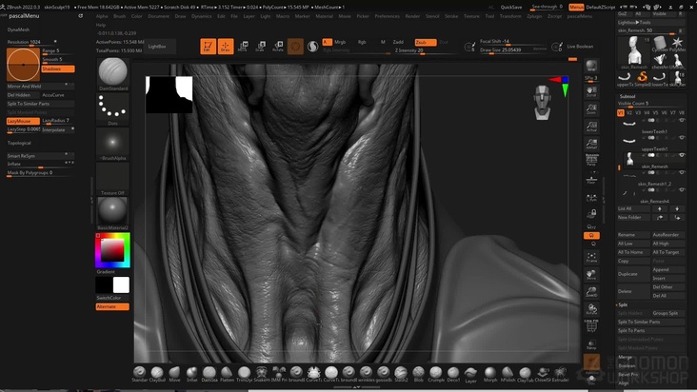Click the Duplicate subtool button

click(633, 274)
